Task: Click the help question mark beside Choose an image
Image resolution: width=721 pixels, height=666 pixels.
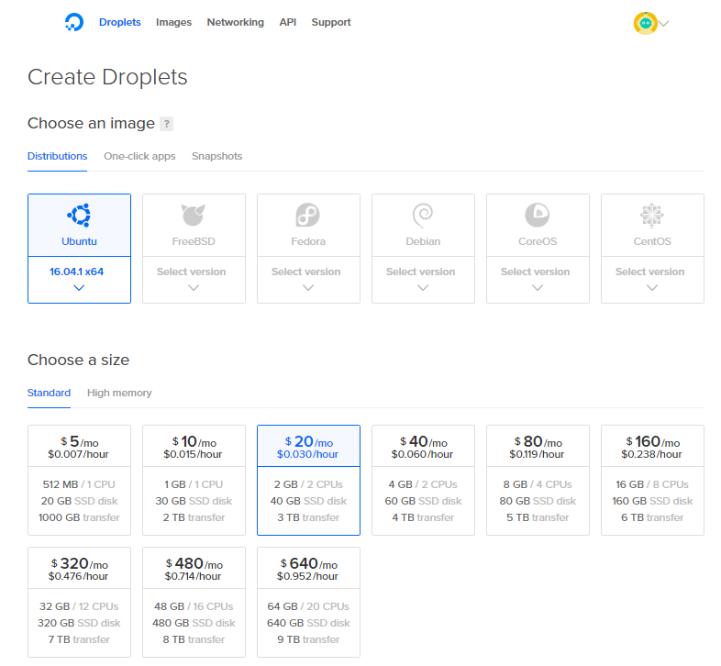Action: [166, 124]
